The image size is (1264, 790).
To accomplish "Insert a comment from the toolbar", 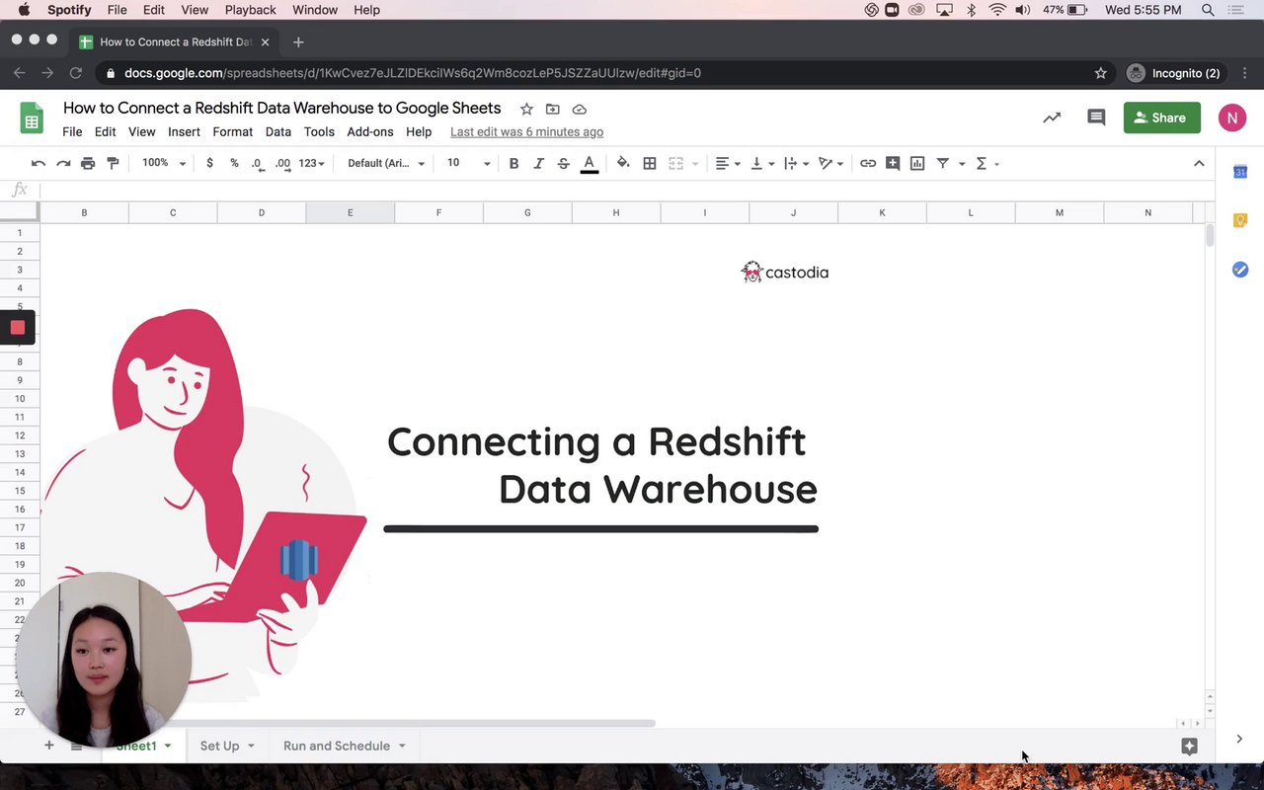I will coord(893,163).
